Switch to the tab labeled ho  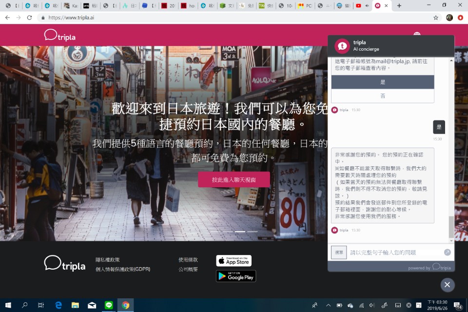coord(188,6)
